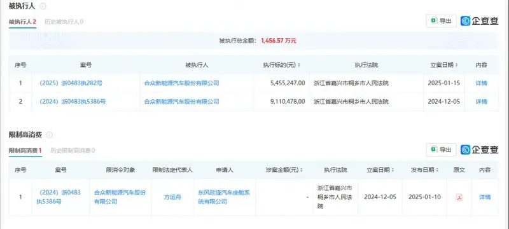Click the 企查查 logo above 限制高消费 table
This screenshot has height=229, width=509.
(480, 149)
